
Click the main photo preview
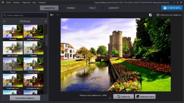(x=116, y=55)
